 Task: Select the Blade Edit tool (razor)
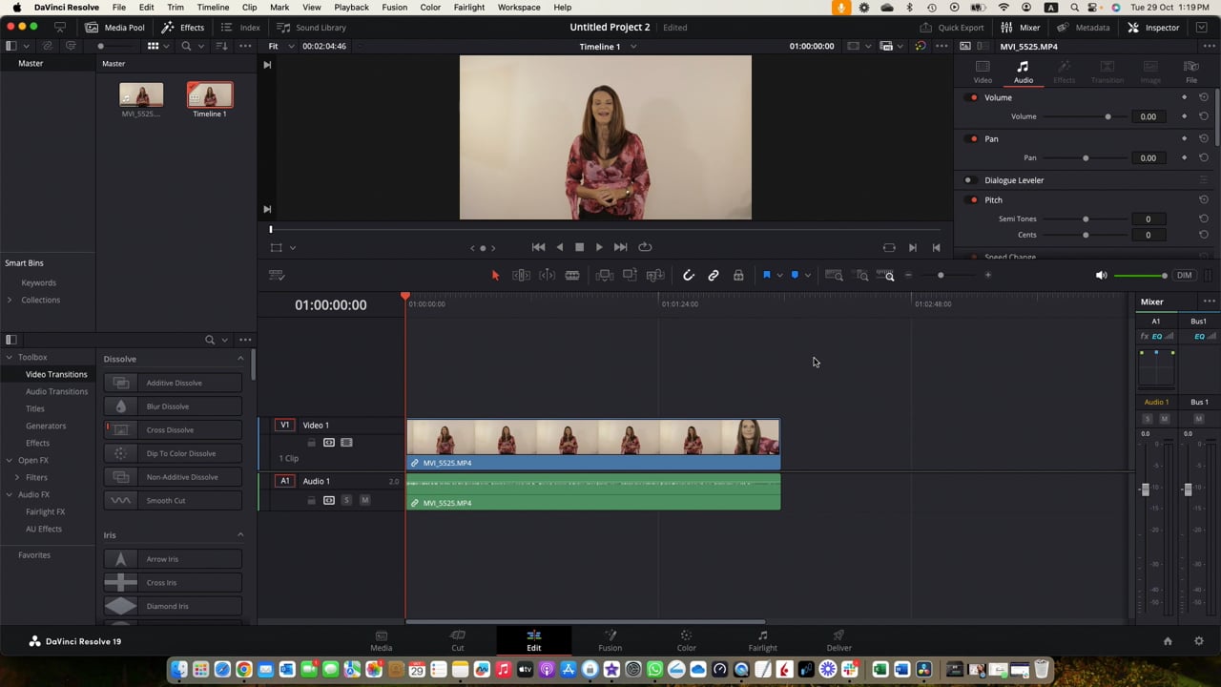[571, 275]
